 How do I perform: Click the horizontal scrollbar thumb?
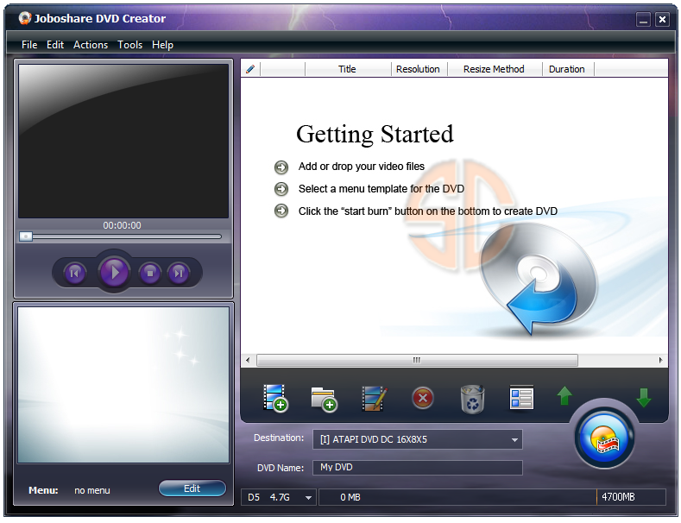tap(417, 360)
